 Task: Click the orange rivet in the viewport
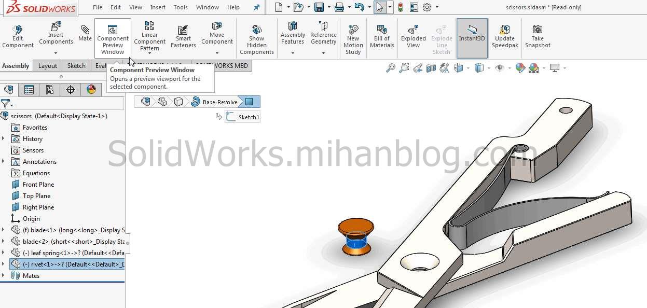pos(355,236)
